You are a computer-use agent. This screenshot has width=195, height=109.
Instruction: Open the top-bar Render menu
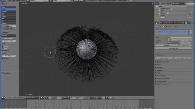click(18, 1)
